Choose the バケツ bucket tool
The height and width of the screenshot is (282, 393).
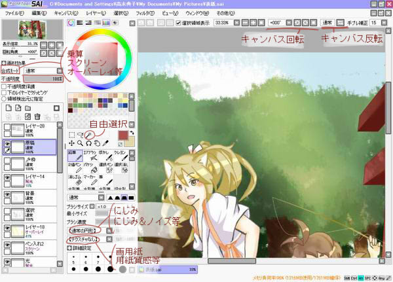(90, 167)
